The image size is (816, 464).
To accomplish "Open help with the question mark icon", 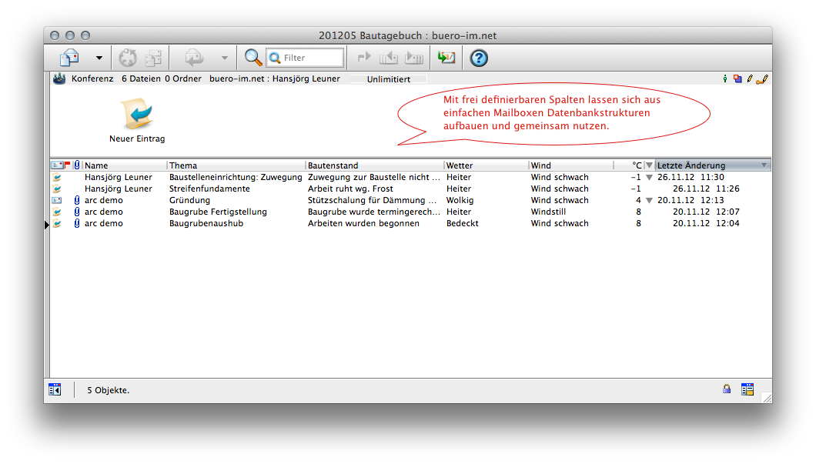I will 479,58.
